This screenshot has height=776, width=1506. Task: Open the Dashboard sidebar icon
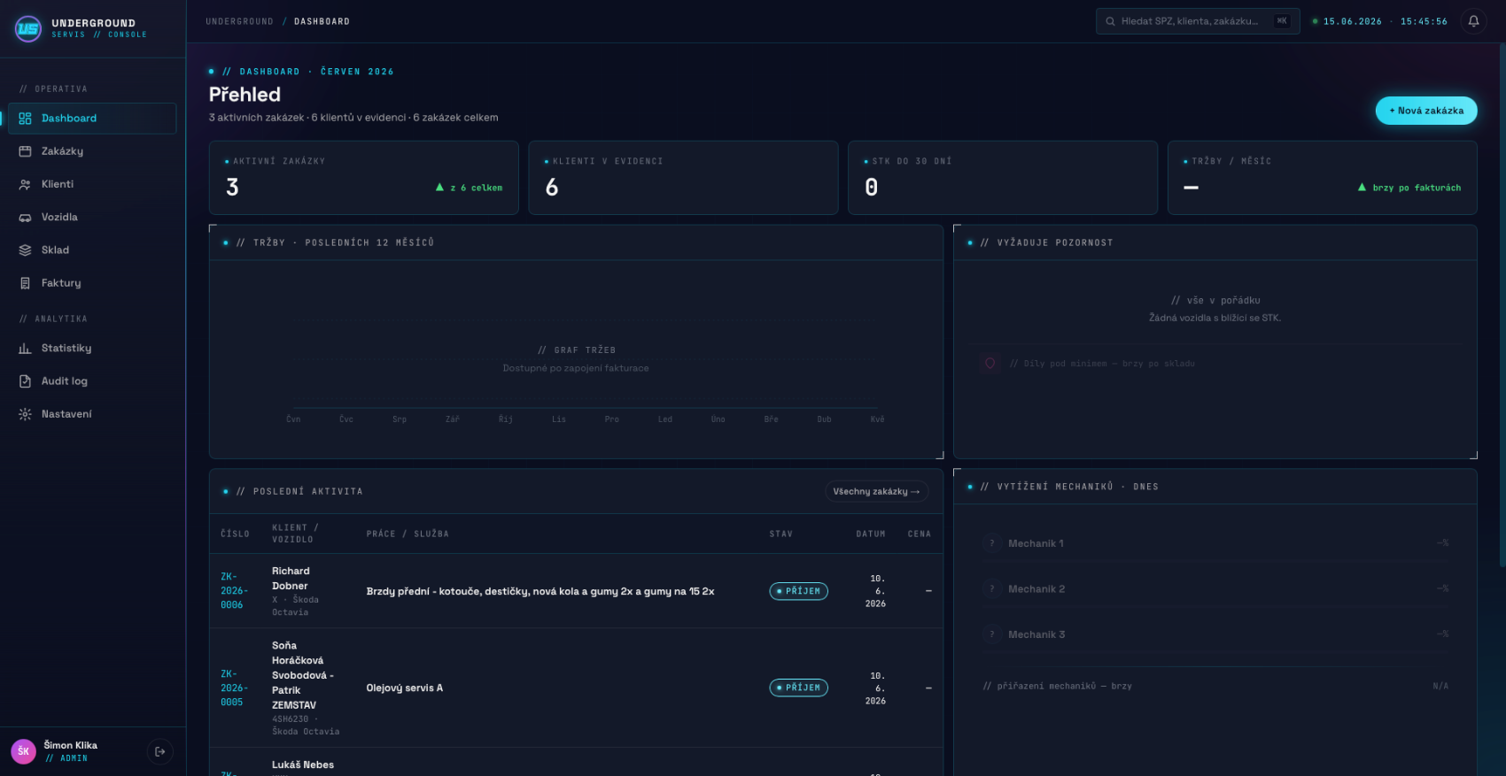[25, 119]
